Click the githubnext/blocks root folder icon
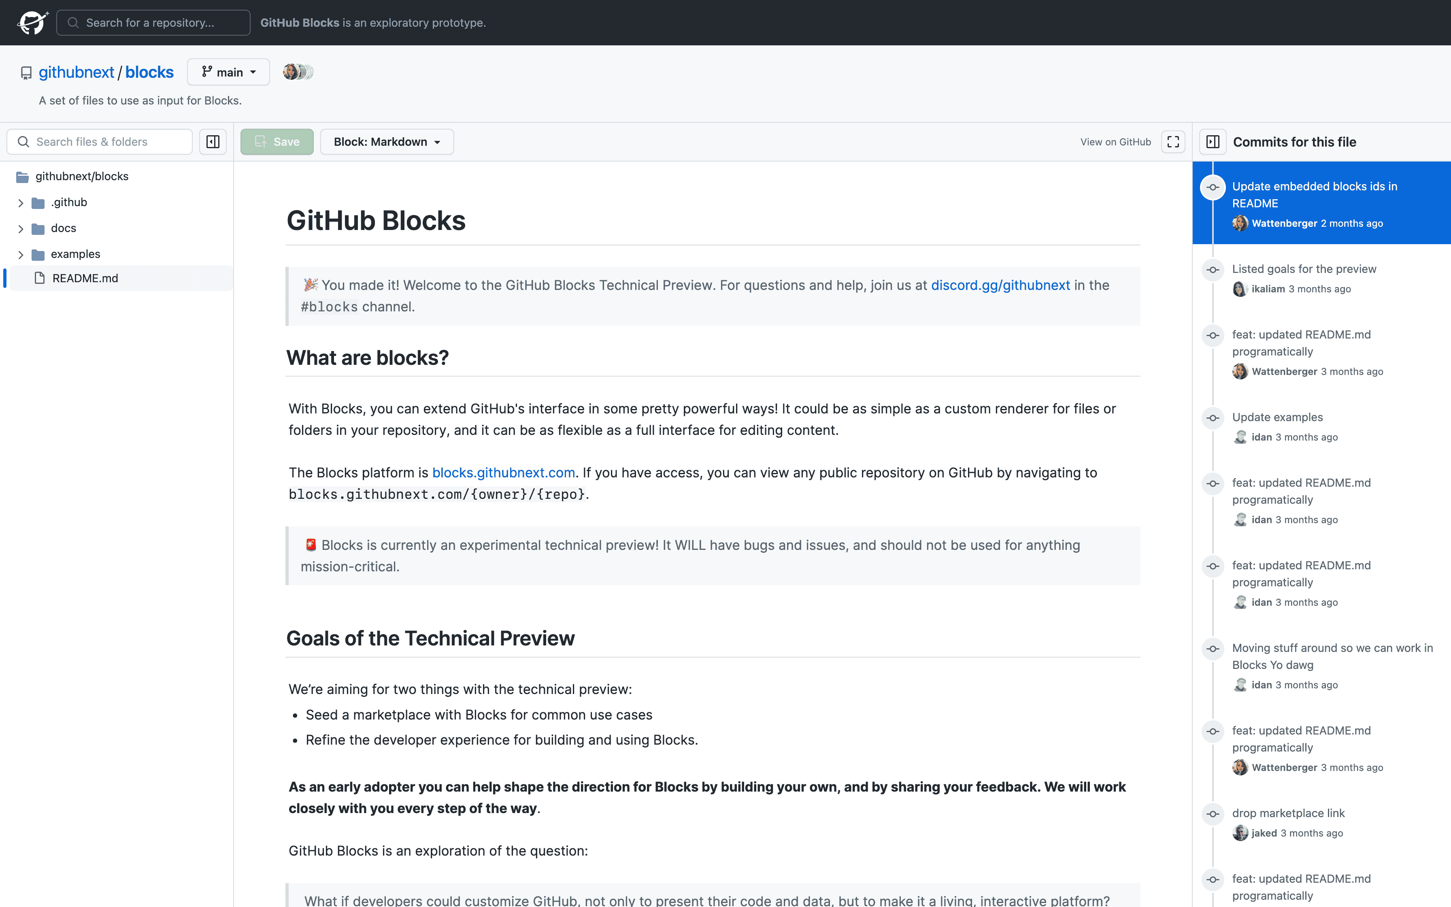Viewport: 1451px width, 907px height. (x=23, y=177)
